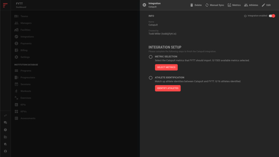279x157 pixels.
Task: Click the Catapult name value
Action: pos(153,25)
